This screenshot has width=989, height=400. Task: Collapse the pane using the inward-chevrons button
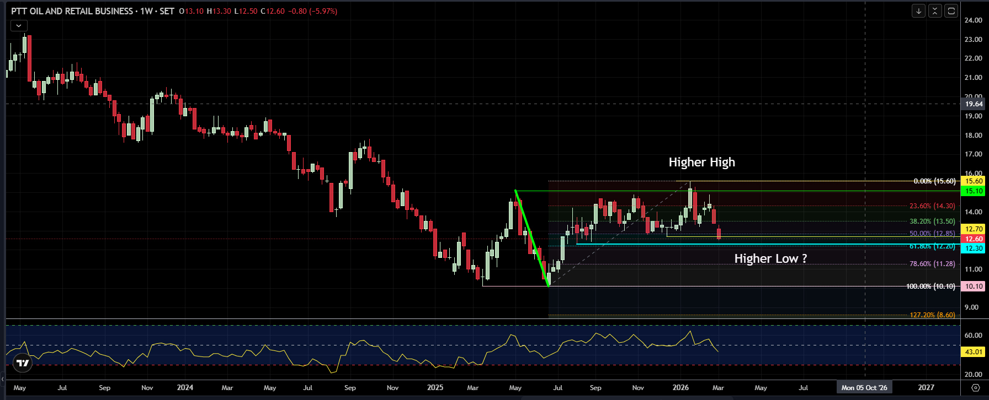point(935,10)
